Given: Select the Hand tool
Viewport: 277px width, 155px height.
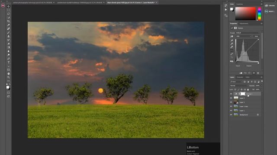Looking at the screenshot, I should (8, 74).
